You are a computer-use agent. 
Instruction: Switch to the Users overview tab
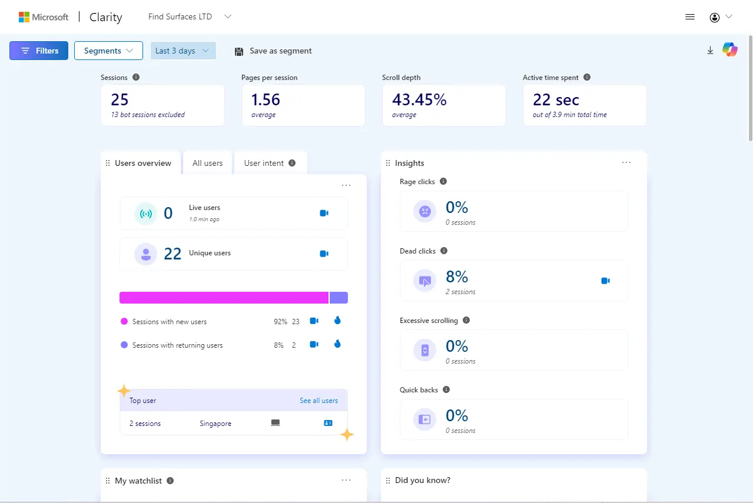(141, 163)
